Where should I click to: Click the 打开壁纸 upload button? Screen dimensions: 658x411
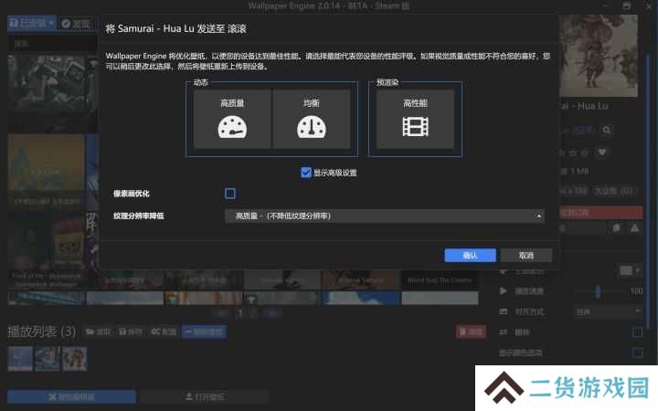coord(206,396)
